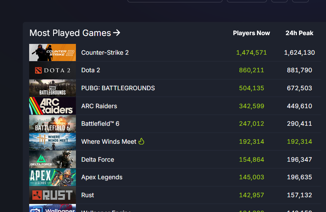Open the Rust game thumbnail
The width and height of the screenshot is (326, 212).
[x=52, y=195]
